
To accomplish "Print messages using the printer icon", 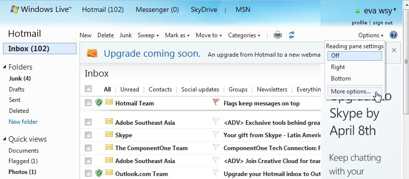I will click(x=277, y=35).
